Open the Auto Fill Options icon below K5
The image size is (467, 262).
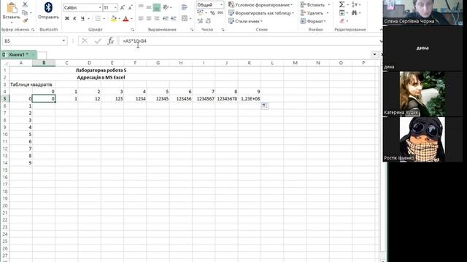pyautogui.click(x=264, y=106)
